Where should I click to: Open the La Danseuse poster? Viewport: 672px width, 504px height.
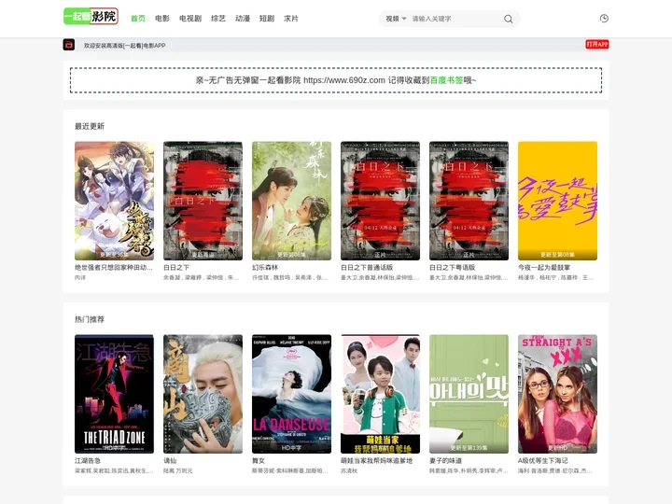(291, 394)
